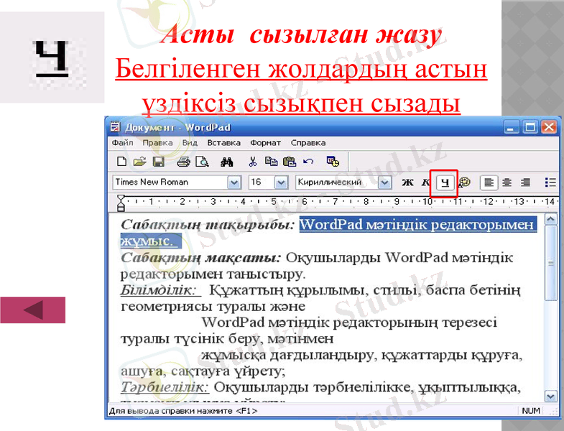The height and width of the screenshot is (431, 564).
Task: Expand the Кириллический script dropdown
Action: 384,182
